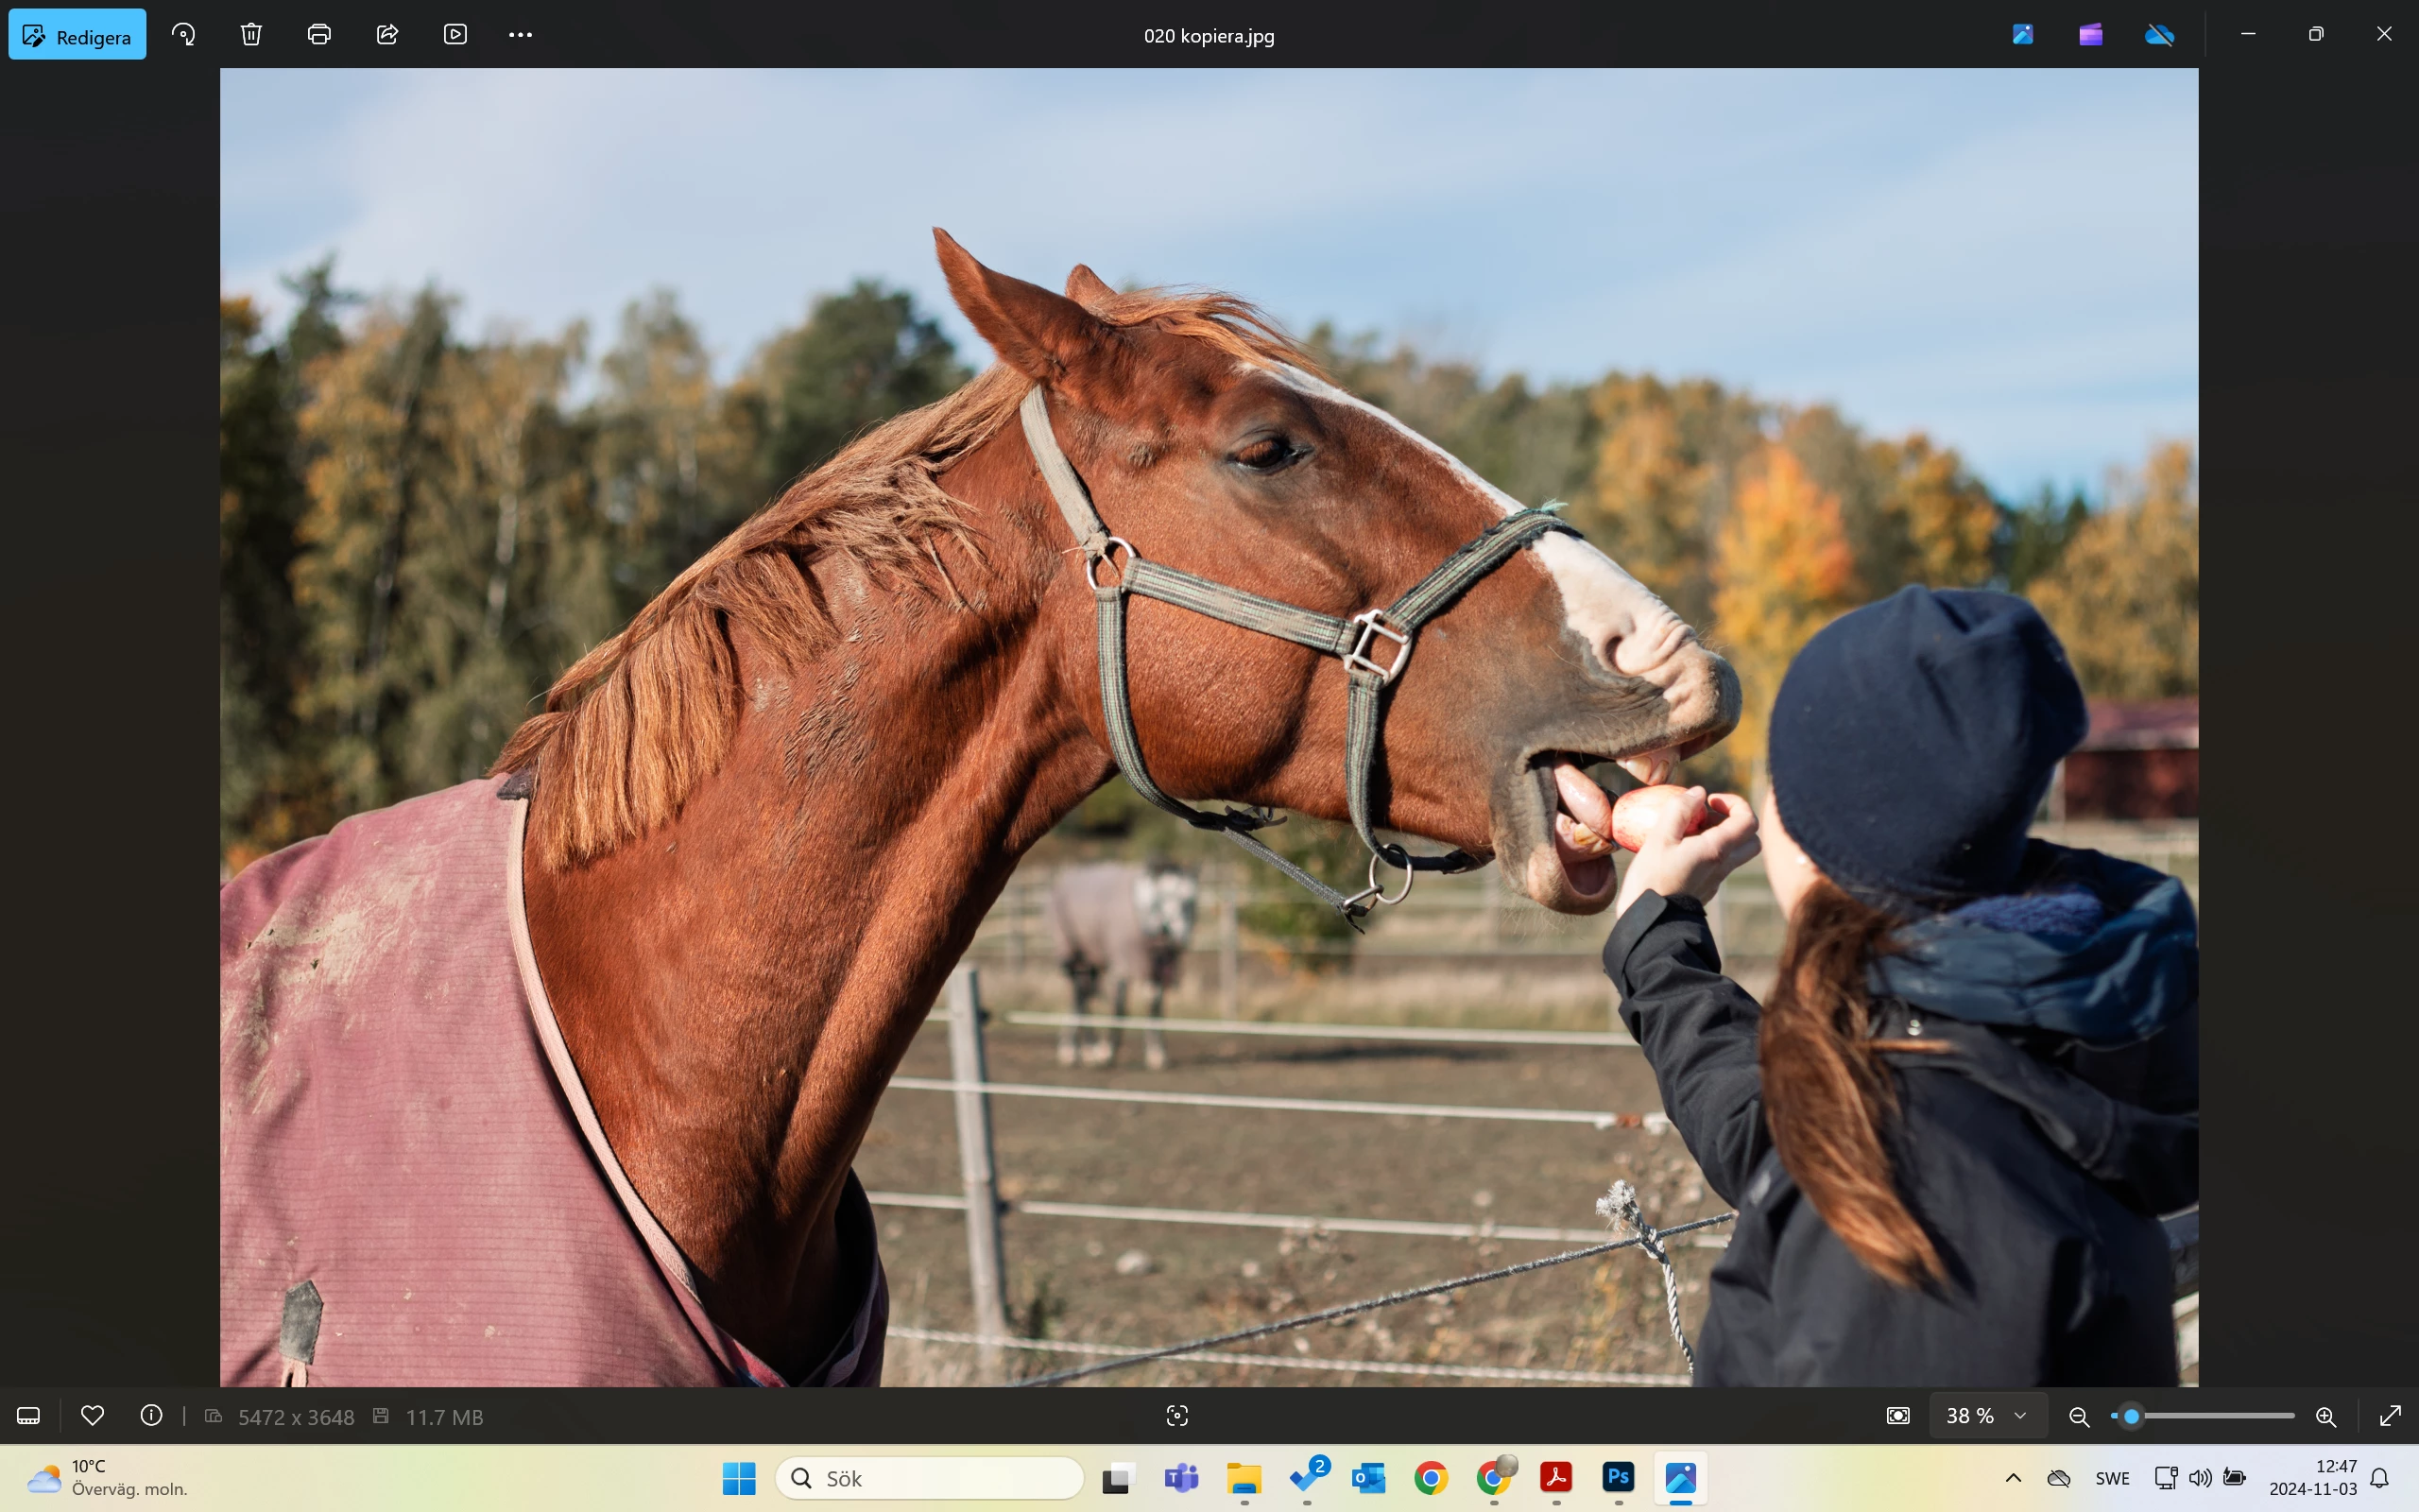Zoom out with minus magnifier

[x=2079, y=1416]
